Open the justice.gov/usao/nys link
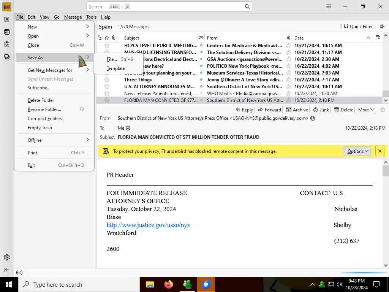Image resolution: width=389 pixels, height=292 pixels. (148, 225)
